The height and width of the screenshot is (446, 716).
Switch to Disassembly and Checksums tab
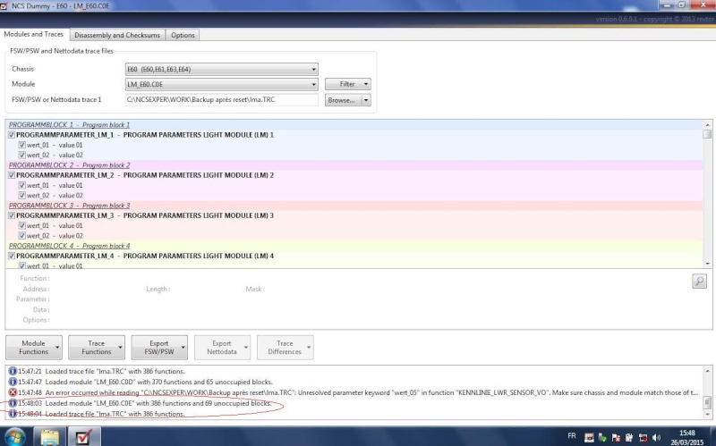pos(117,35)
